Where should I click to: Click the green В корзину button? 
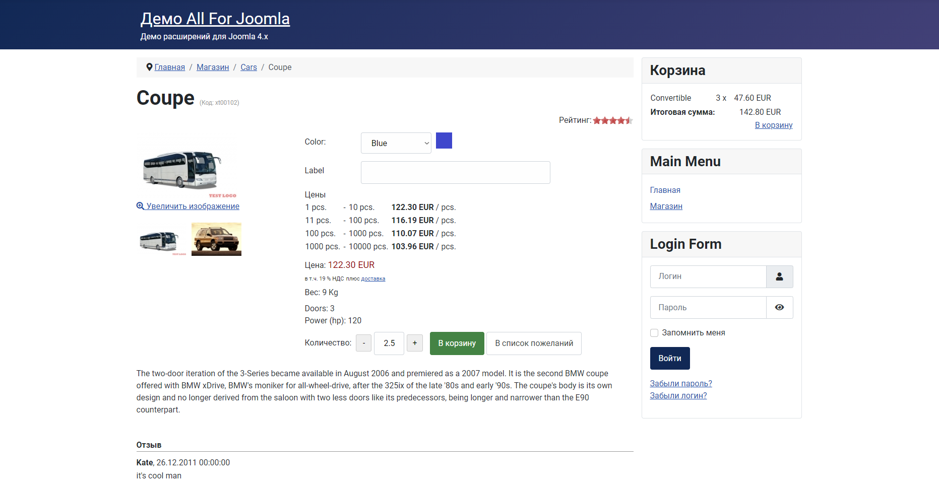tap(457, 343)
